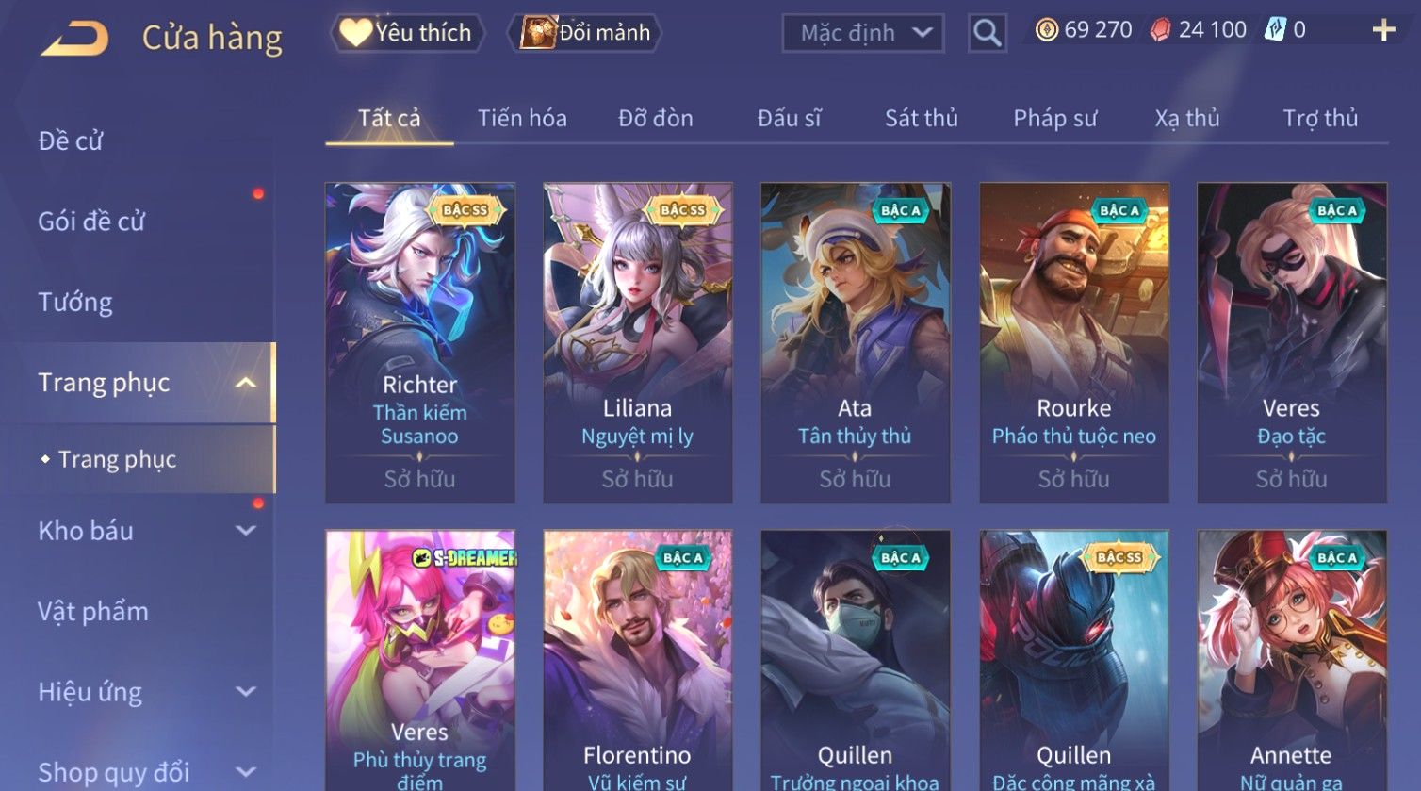Collapse the Trang phục sidebar section
Viewport: 1421px width, 791px height.
tap(245, 383)
